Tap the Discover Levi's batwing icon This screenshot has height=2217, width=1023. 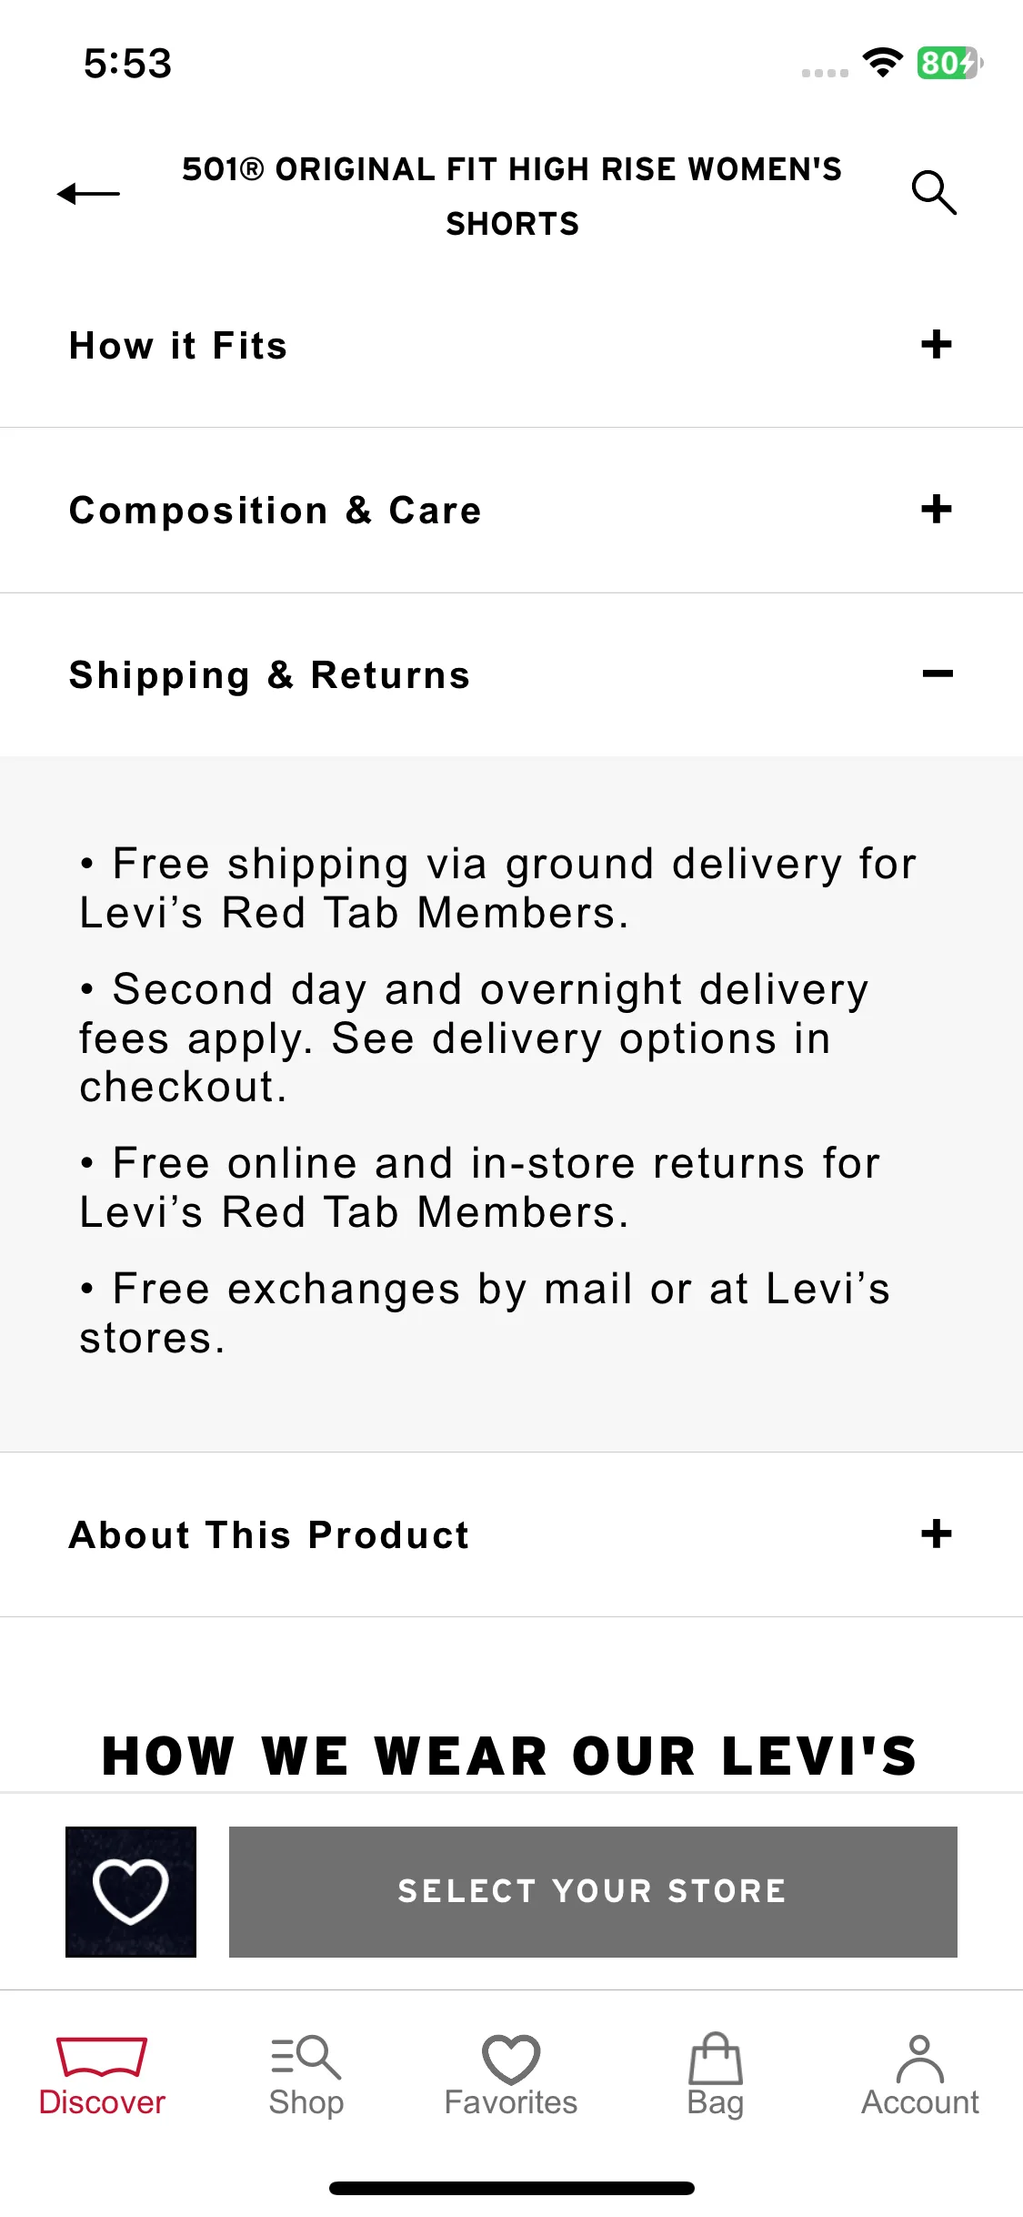tap(102, 2057)
